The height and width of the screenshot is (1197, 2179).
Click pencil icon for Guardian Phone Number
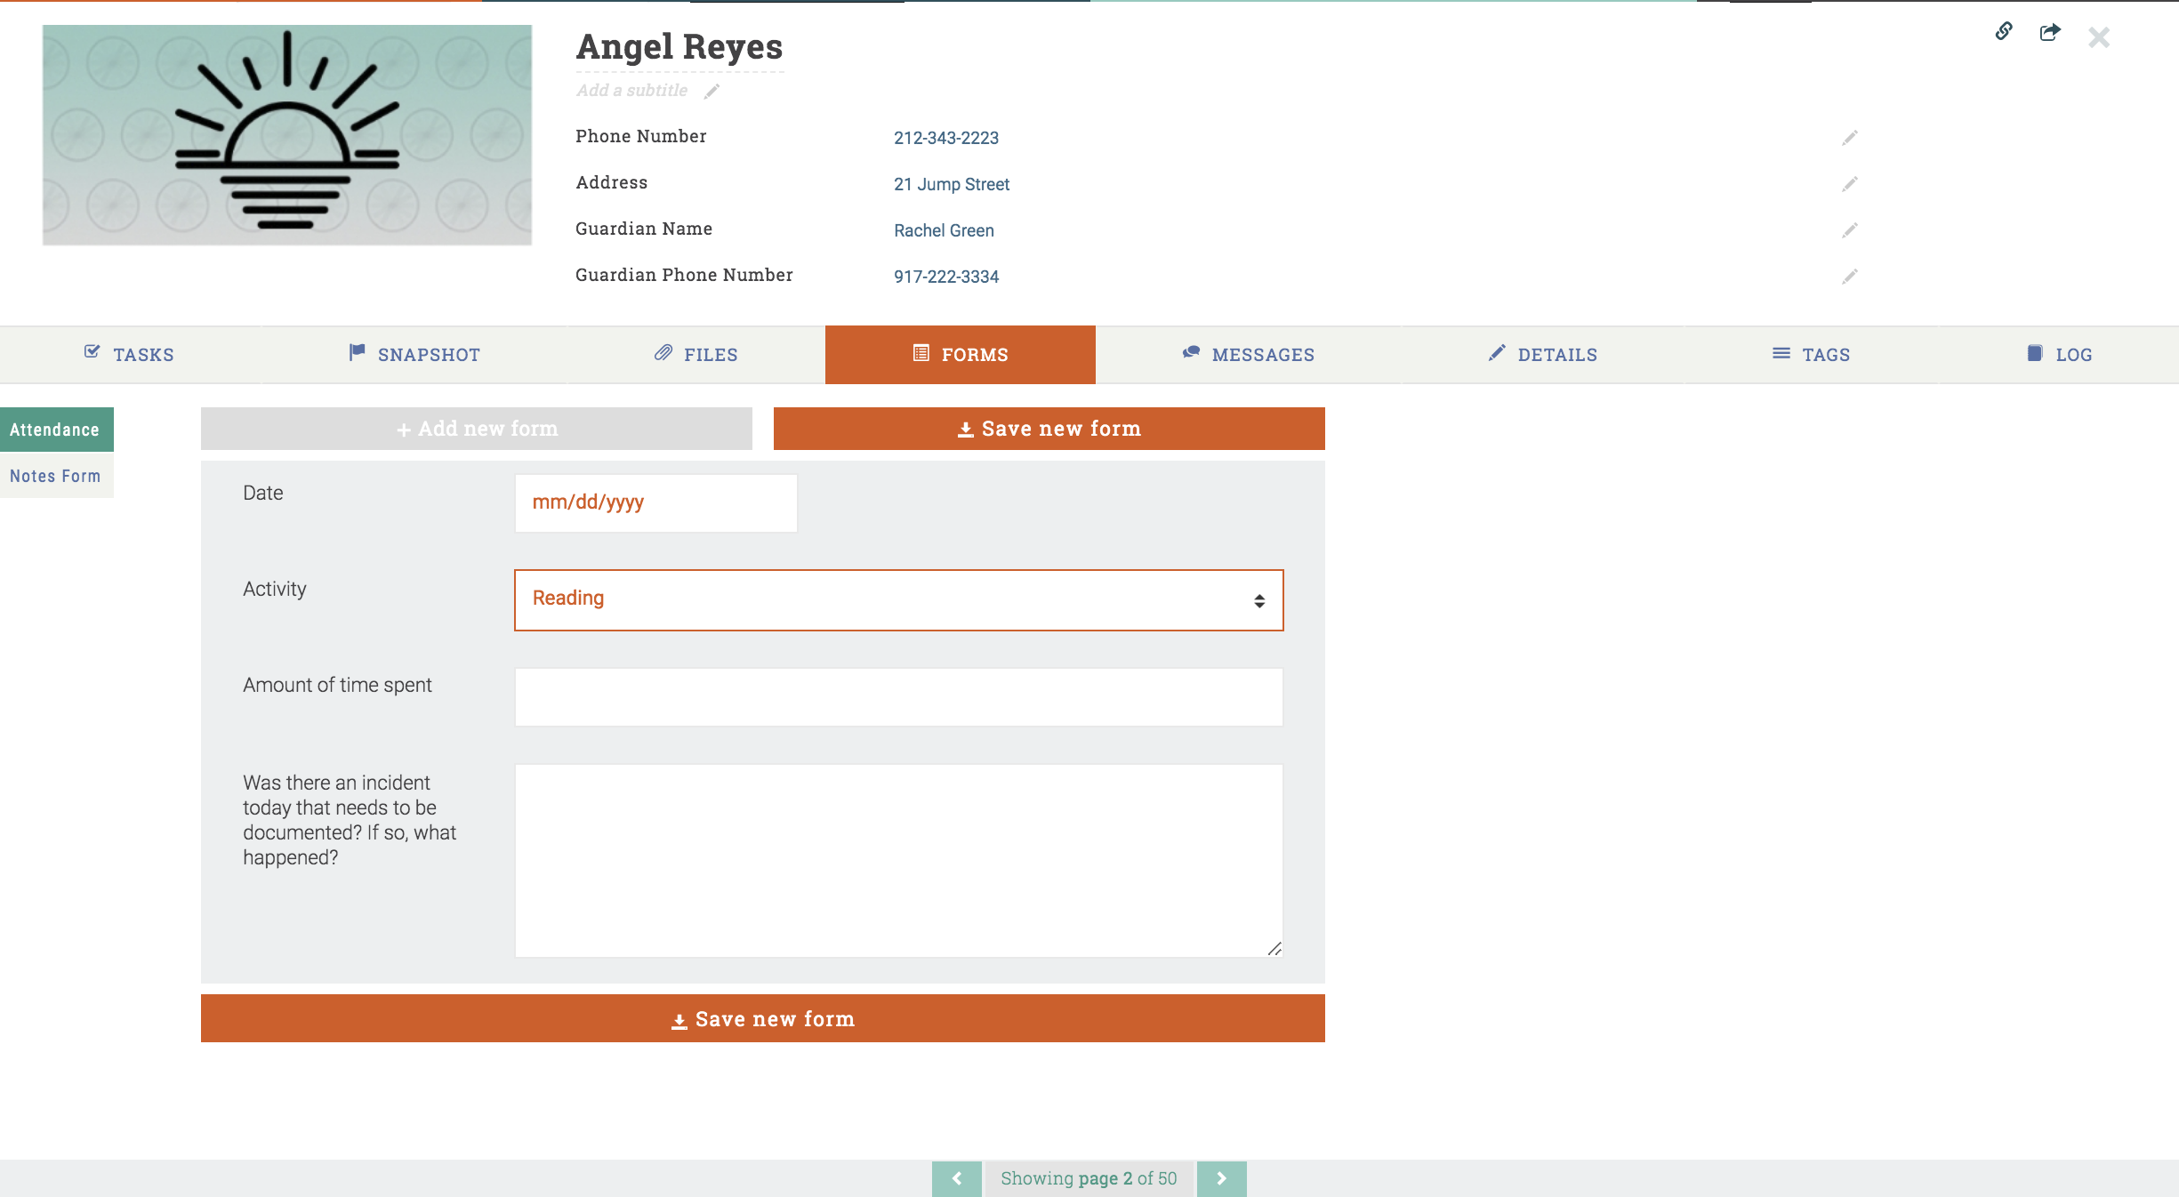(x=1849, y=277)
